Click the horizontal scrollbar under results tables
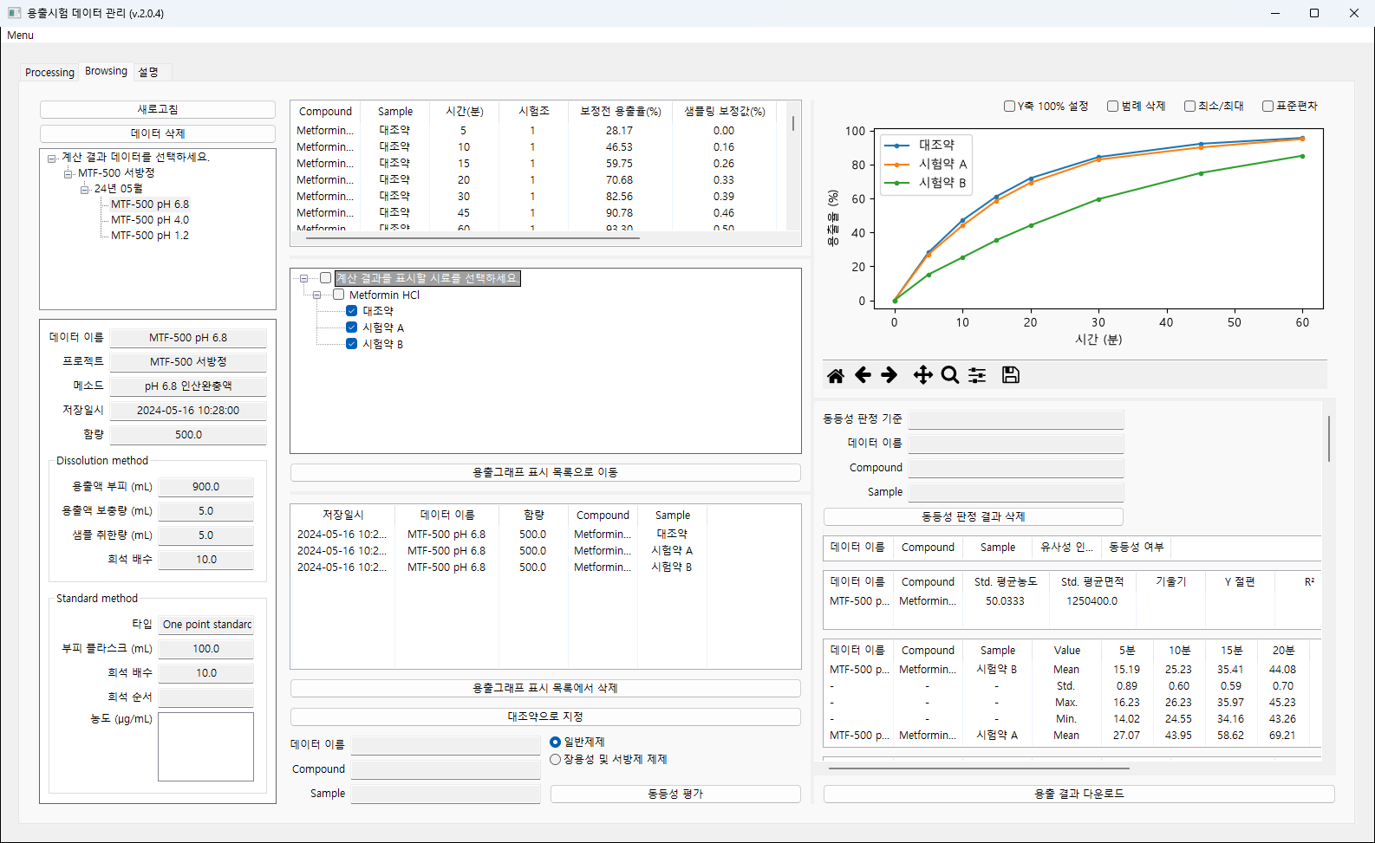Image resolution: width=1375 pixels, height=843 pixels. (x=979, y=768)
